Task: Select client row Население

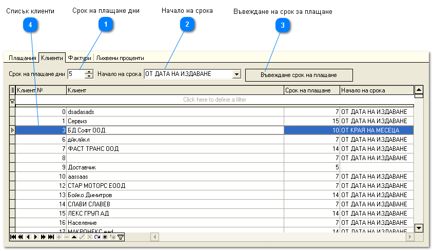Action: point(214,223)
